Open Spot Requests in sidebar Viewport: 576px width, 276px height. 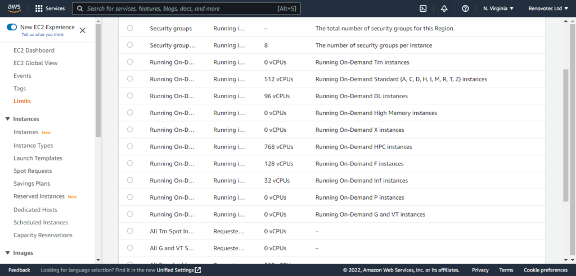[x=33, y=171]
